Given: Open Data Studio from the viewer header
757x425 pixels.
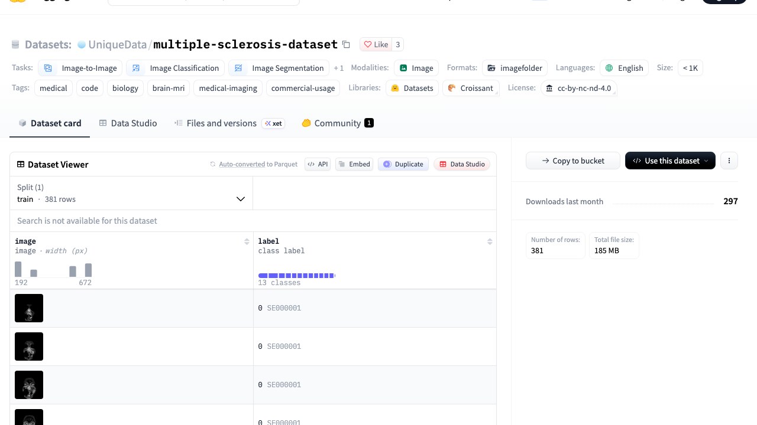Looking at the screenshot, I should click(x=462, y=164).
